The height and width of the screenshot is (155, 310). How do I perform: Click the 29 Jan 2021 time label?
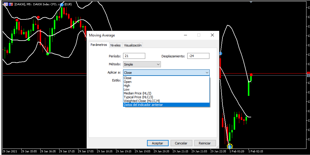[x=9, y=151]
